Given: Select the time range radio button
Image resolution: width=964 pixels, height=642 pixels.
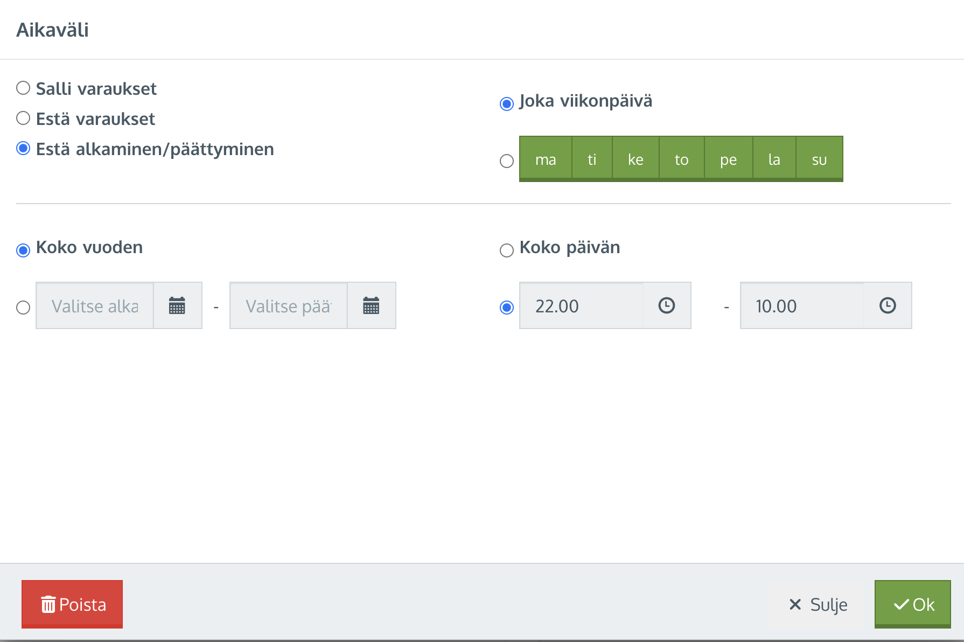Looking at the screenshot, I should [x=507, y=308].
